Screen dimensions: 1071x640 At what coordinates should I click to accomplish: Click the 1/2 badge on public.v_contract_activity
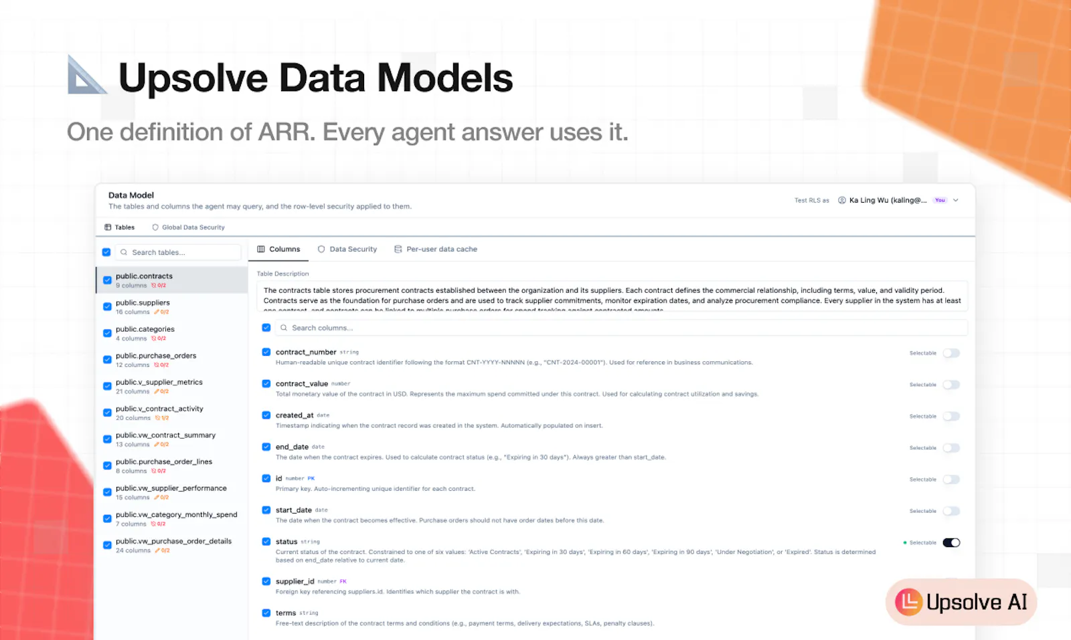point(162,418)
